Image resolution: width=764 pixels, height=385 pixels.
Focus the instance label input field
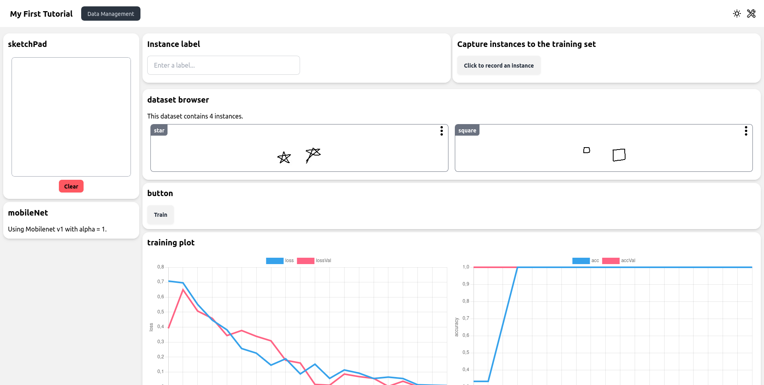click(x=223, y=65)
